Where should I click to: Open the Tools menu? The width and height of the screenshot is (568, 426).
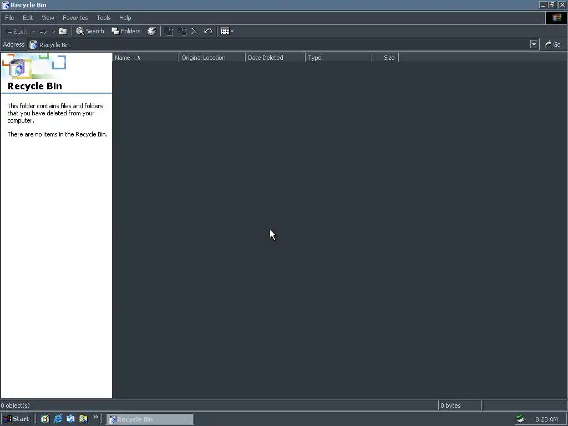(104, 18)
